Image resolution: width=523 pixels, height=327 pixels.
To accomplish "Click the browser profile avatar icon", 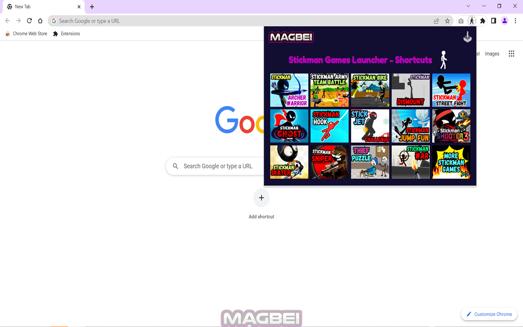I will click(504, 20).
